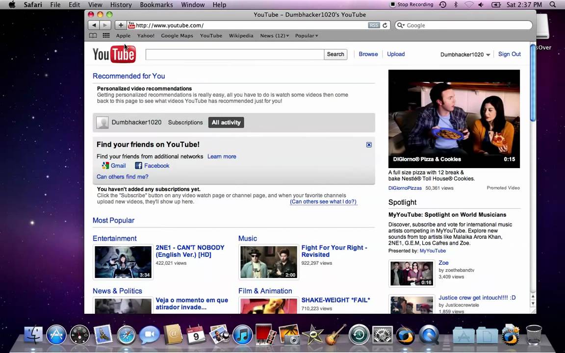Open Time Machine from the dock
This screenshot has height=353, width=565.
(x=359, y=335)
